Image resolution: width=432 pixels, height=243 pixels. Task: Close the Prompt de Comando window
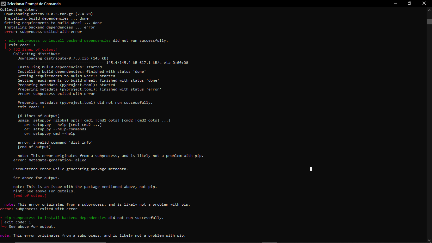pos(424,3)
